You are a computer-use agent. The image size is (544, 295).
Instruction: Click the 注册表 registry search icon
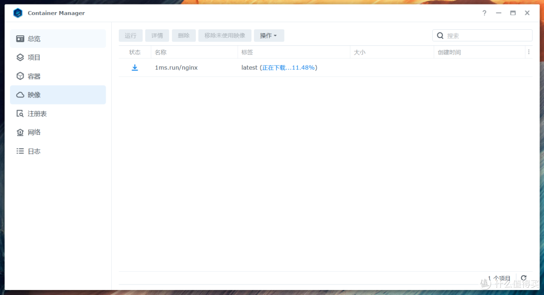tap(20, 113)
